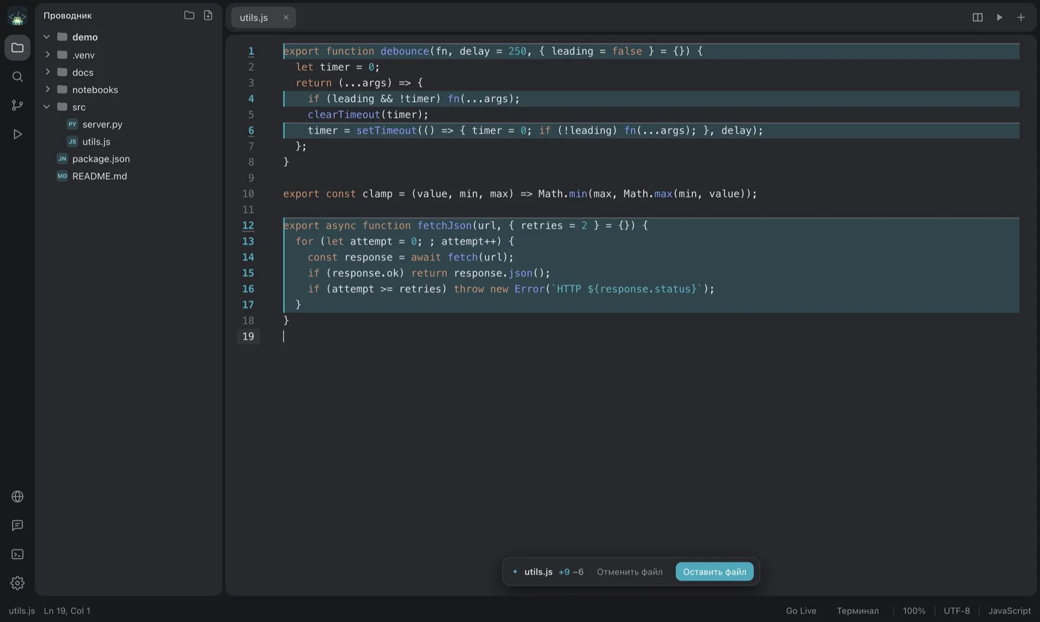Screen dimensions: 1040x622
Task: Open the globe browser icon in sidebar
Action: click(17, 497)
